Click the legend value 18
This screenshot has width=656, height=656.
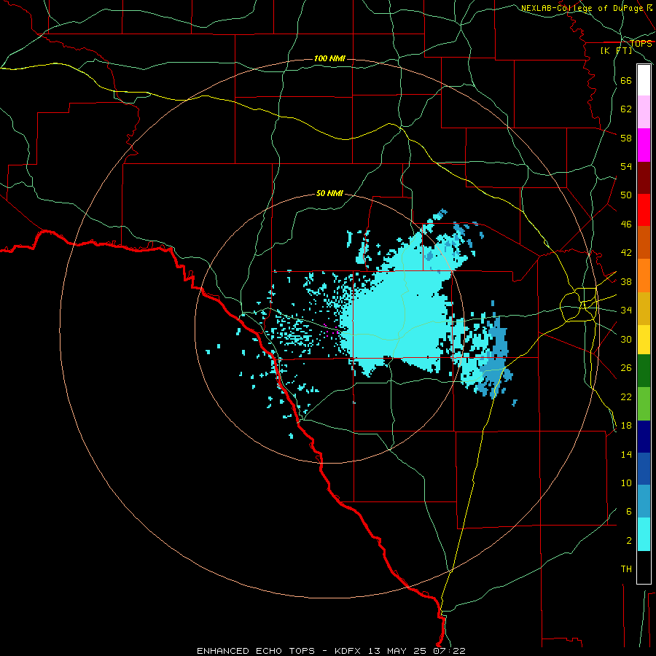tap(626, 426)
